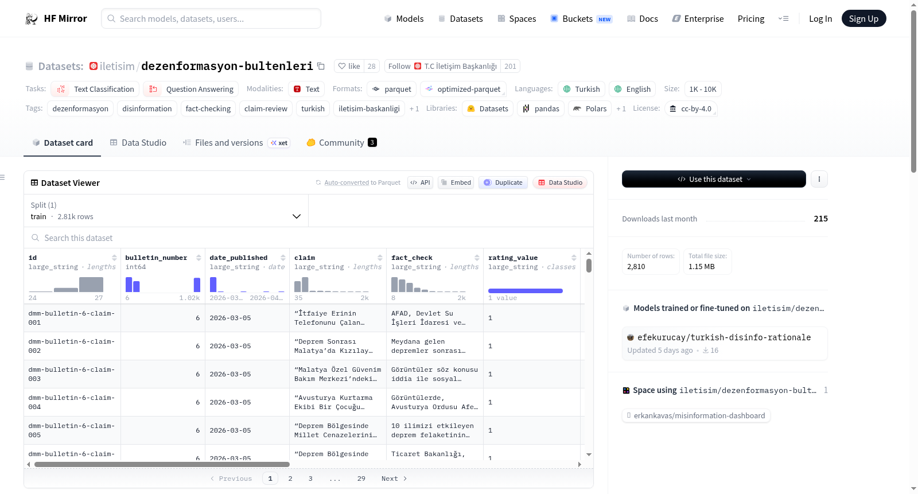Open the navigation overflow menu icon
This screenshot has width=918, height=494.
coord(783,18)
